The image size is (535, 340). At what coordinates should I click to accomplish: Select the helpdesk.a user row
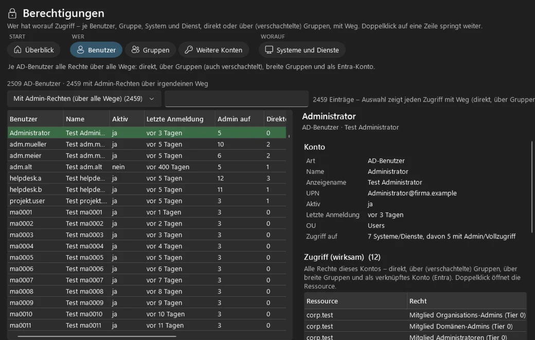[x=147, y=178]
